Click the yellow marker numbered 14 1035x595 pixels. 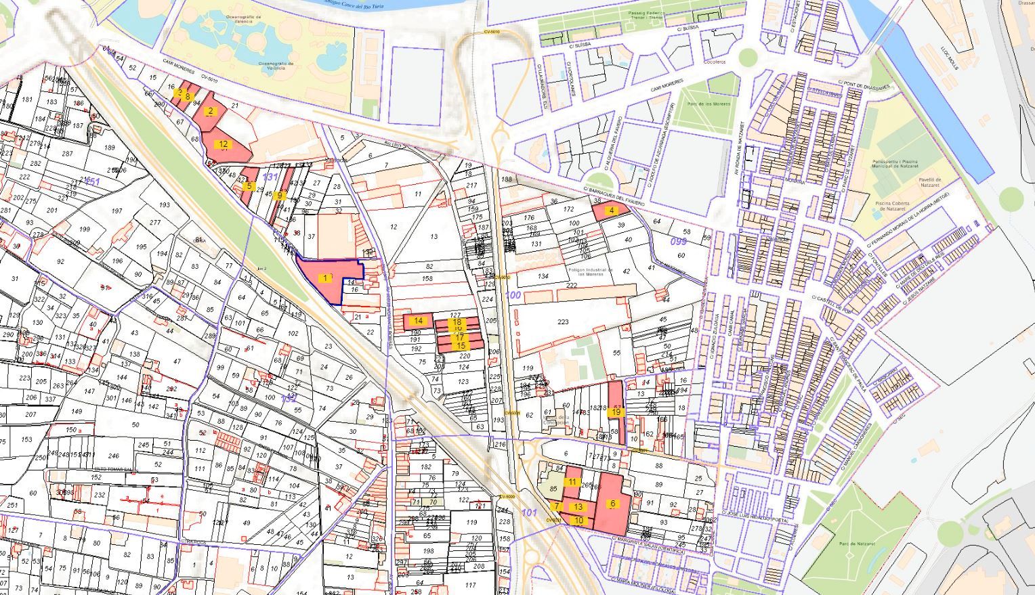pyautogui.click(x=419, y=321)
